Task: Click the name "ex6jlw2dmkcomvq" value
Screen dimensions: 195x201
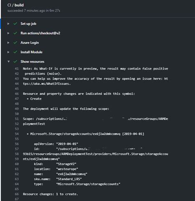Action: point(72,174)
